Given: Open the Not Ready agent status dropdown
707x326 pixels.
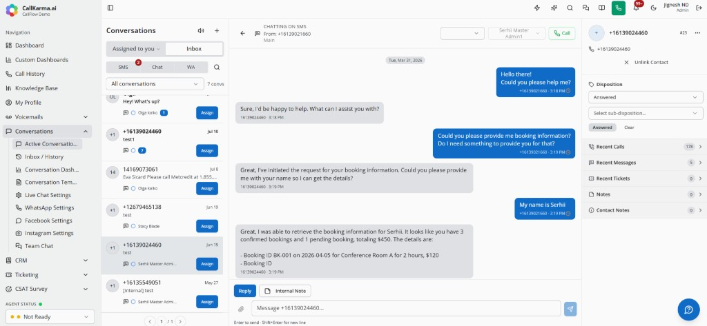Looking at the screenshot, I should [50, 316].
